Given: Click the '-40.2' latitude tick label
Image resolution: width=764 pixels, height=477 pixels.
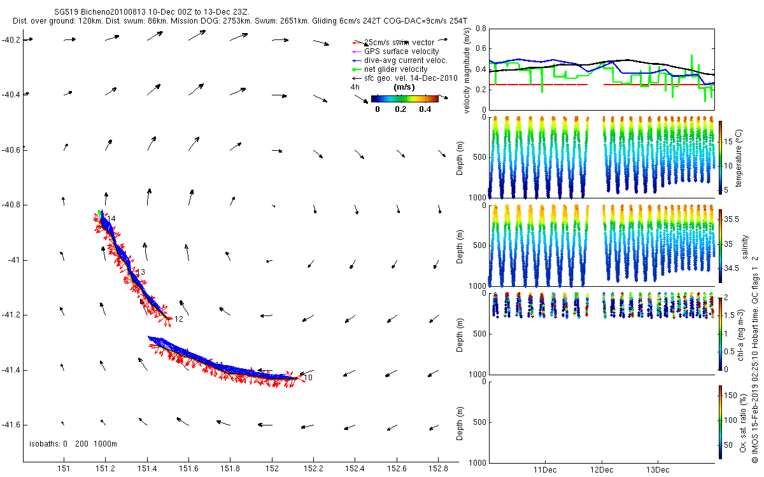Looking at the screenshot, I should click(12, 39).
